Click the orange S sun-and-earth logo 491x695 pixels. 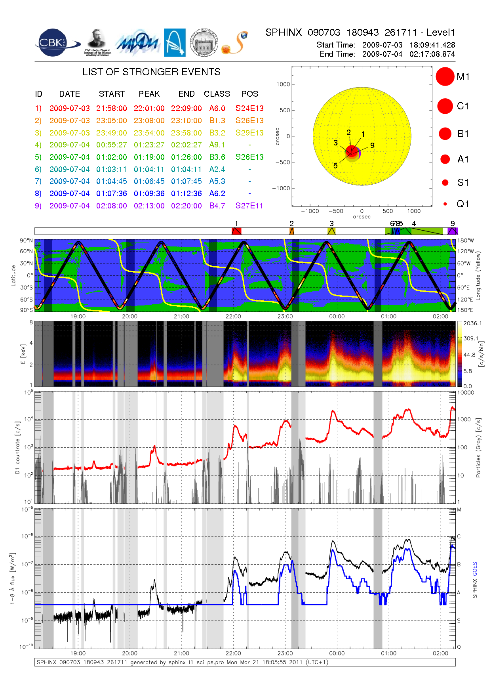click(x=235, y=43)
